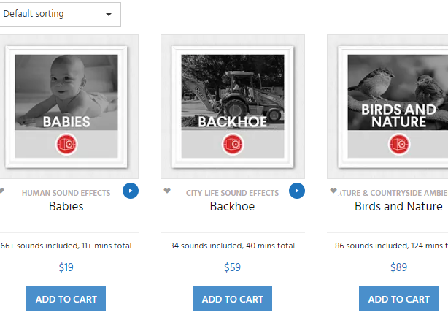The width and height of the screenshot is (448, 323).
Task: Click the red recorder icon under Backhoe
Action: [x=233, y=144]
